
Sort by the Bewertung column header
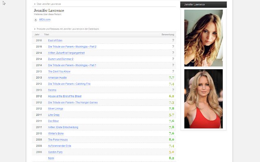[168, 34]
